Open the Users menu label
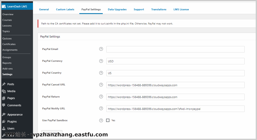 tap(11, 128)
